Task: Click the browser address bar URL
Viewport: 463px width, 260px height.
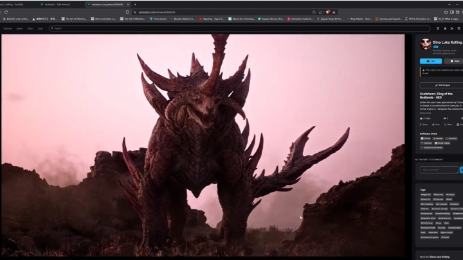Action: 157,12
